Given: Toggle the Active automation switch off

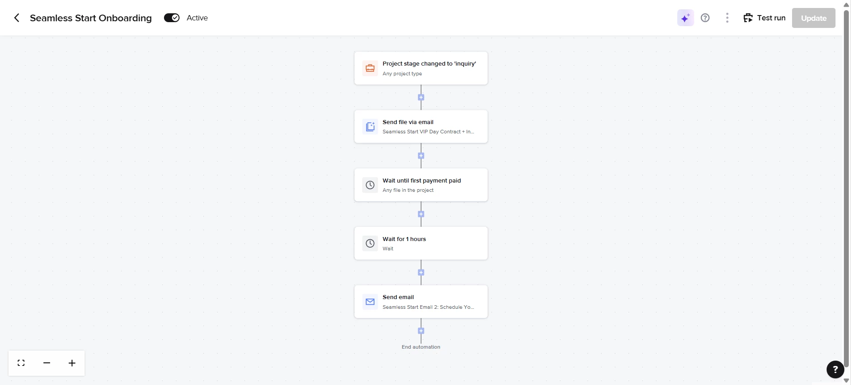Looking at the screenshot, I should [172, 18].
